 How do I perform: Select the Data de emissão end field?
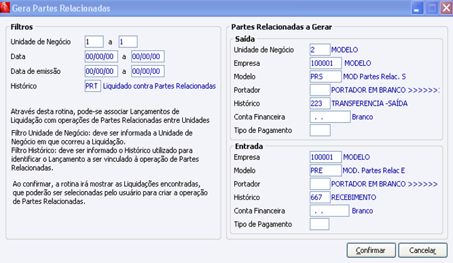[147, 71]
